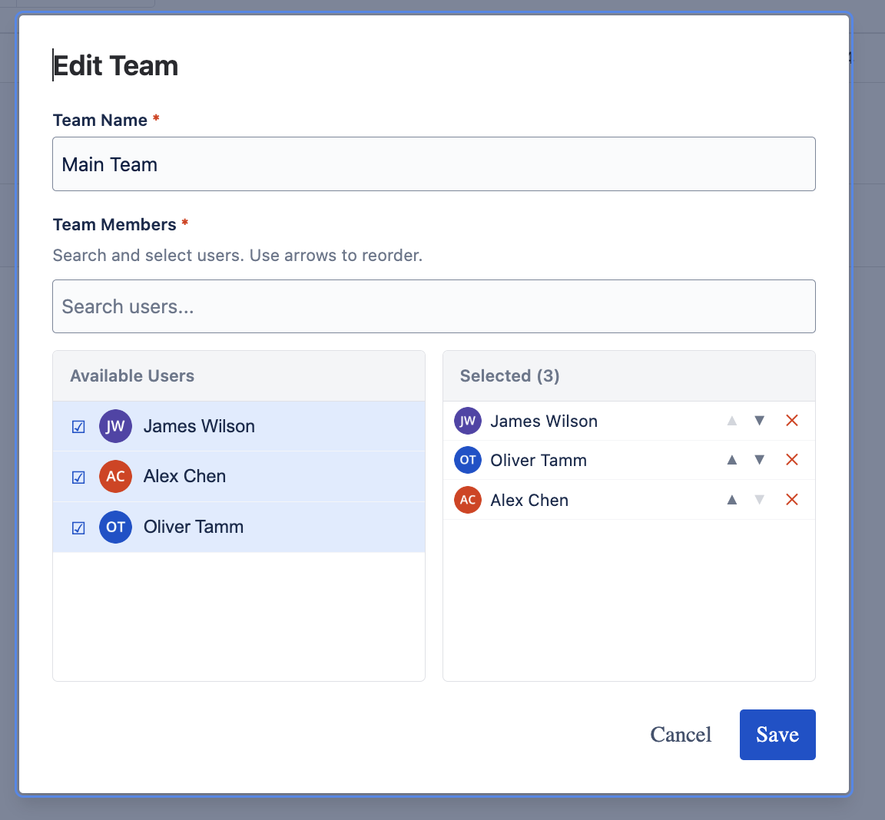Click the JW avatar beside James Wilson
This screenshot has width=885, height=820.
coord(115,426)
